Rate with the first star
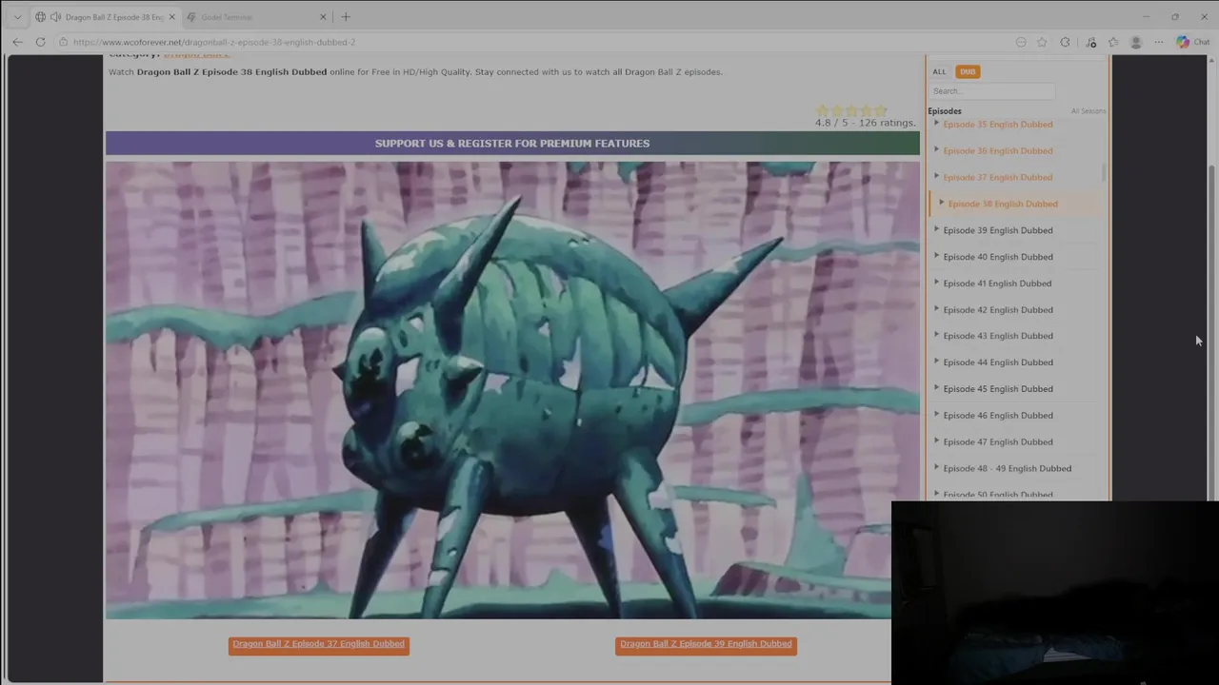The image size is (1219, 685). coord(823,111)
